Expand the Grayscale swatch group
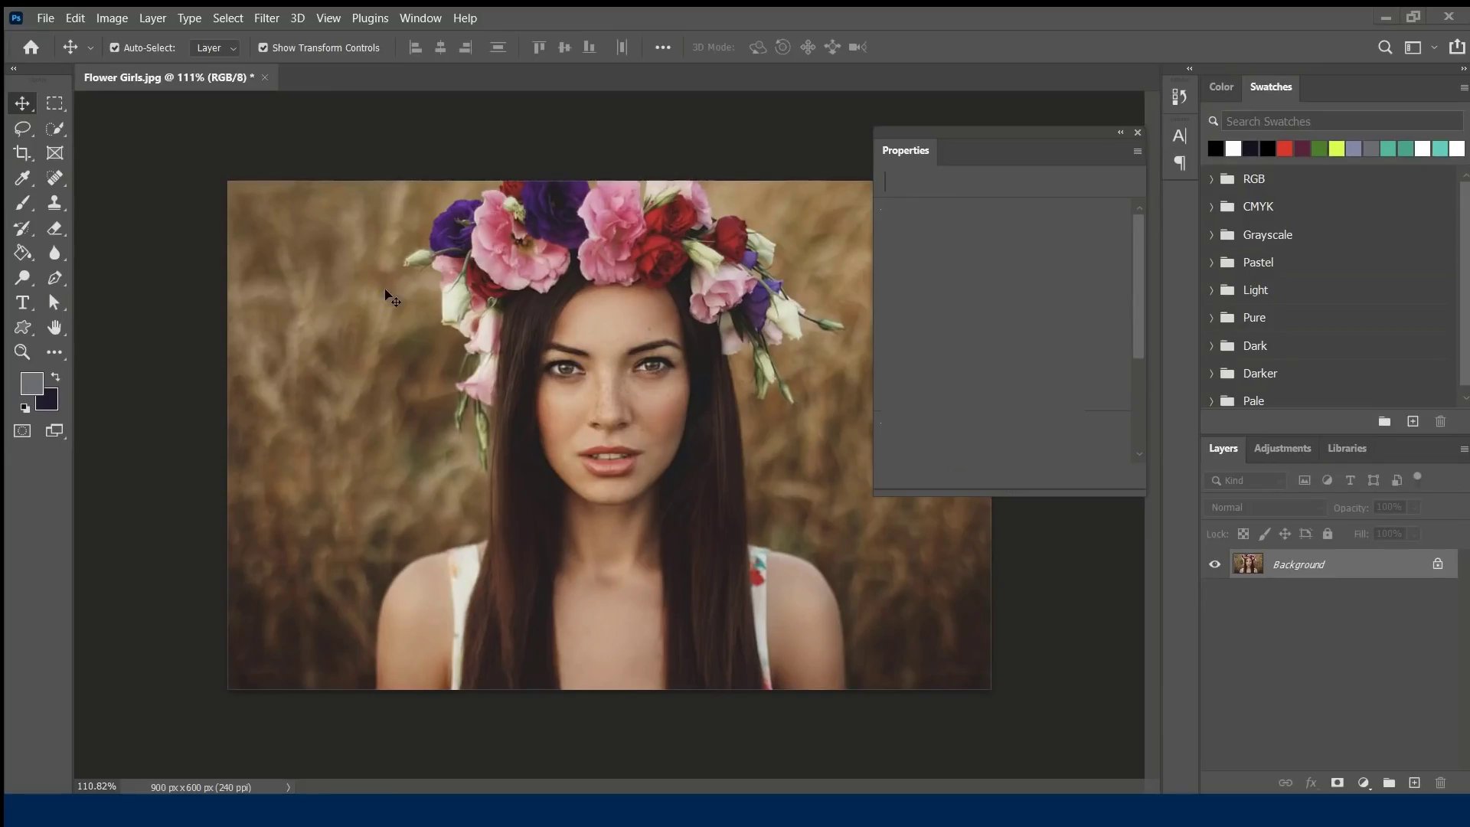The image size is (1470, 827). tap(1212, 235)
